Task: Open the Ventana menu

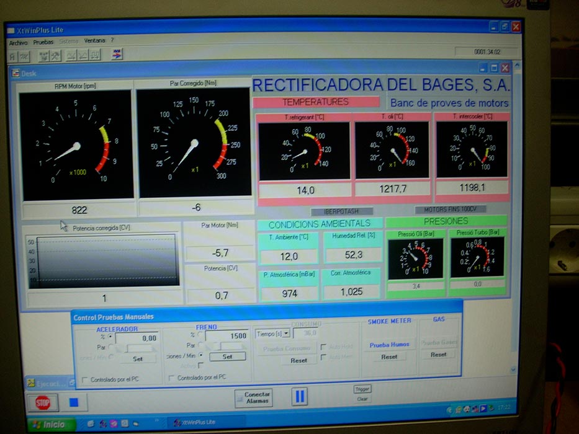Action: [x=94, y=40]
